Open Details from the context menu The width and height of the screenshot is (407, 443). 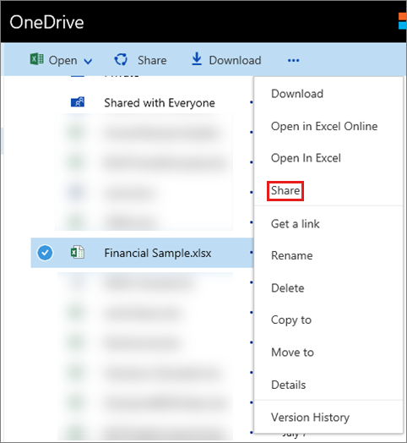[288, 385]
